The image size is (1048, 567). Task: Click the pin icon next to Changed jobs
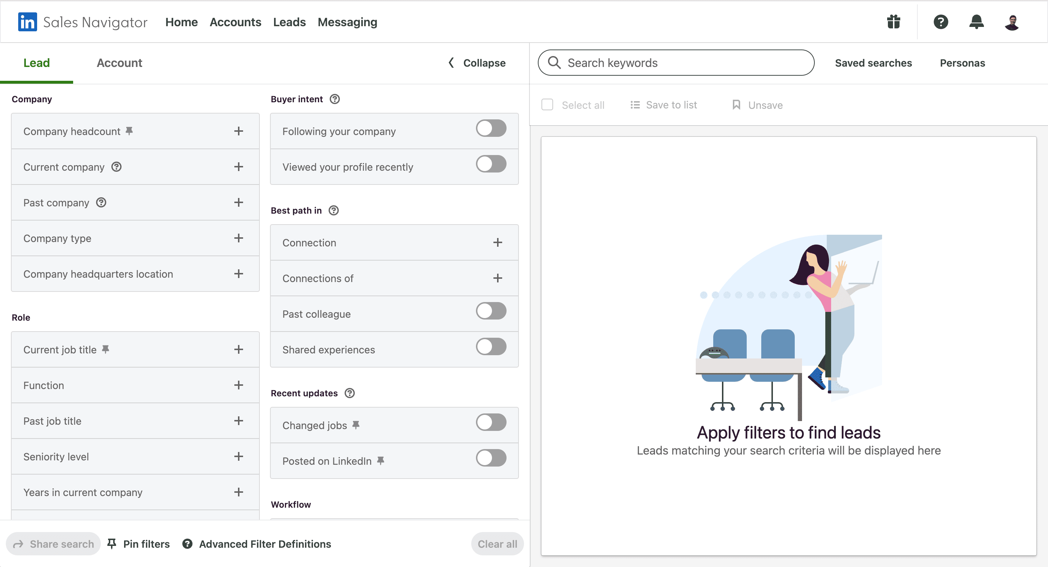coord(356,425)
